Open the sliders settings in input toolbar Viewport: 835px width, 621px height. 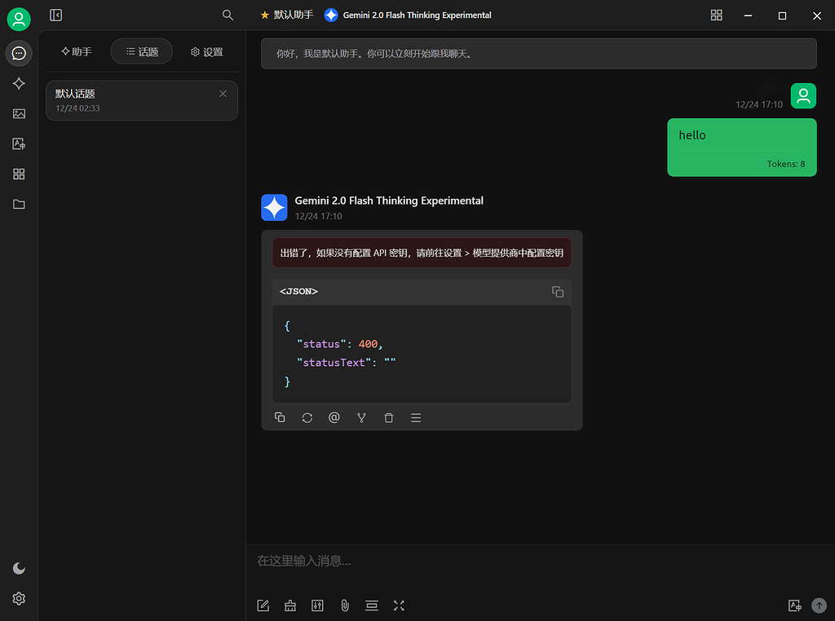click(x=317, y=606)
